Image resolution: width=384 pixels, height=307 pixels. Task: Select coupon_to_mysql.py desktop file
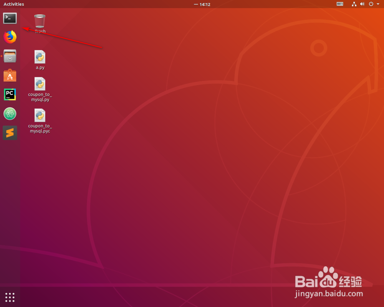[x=40, y=89]
